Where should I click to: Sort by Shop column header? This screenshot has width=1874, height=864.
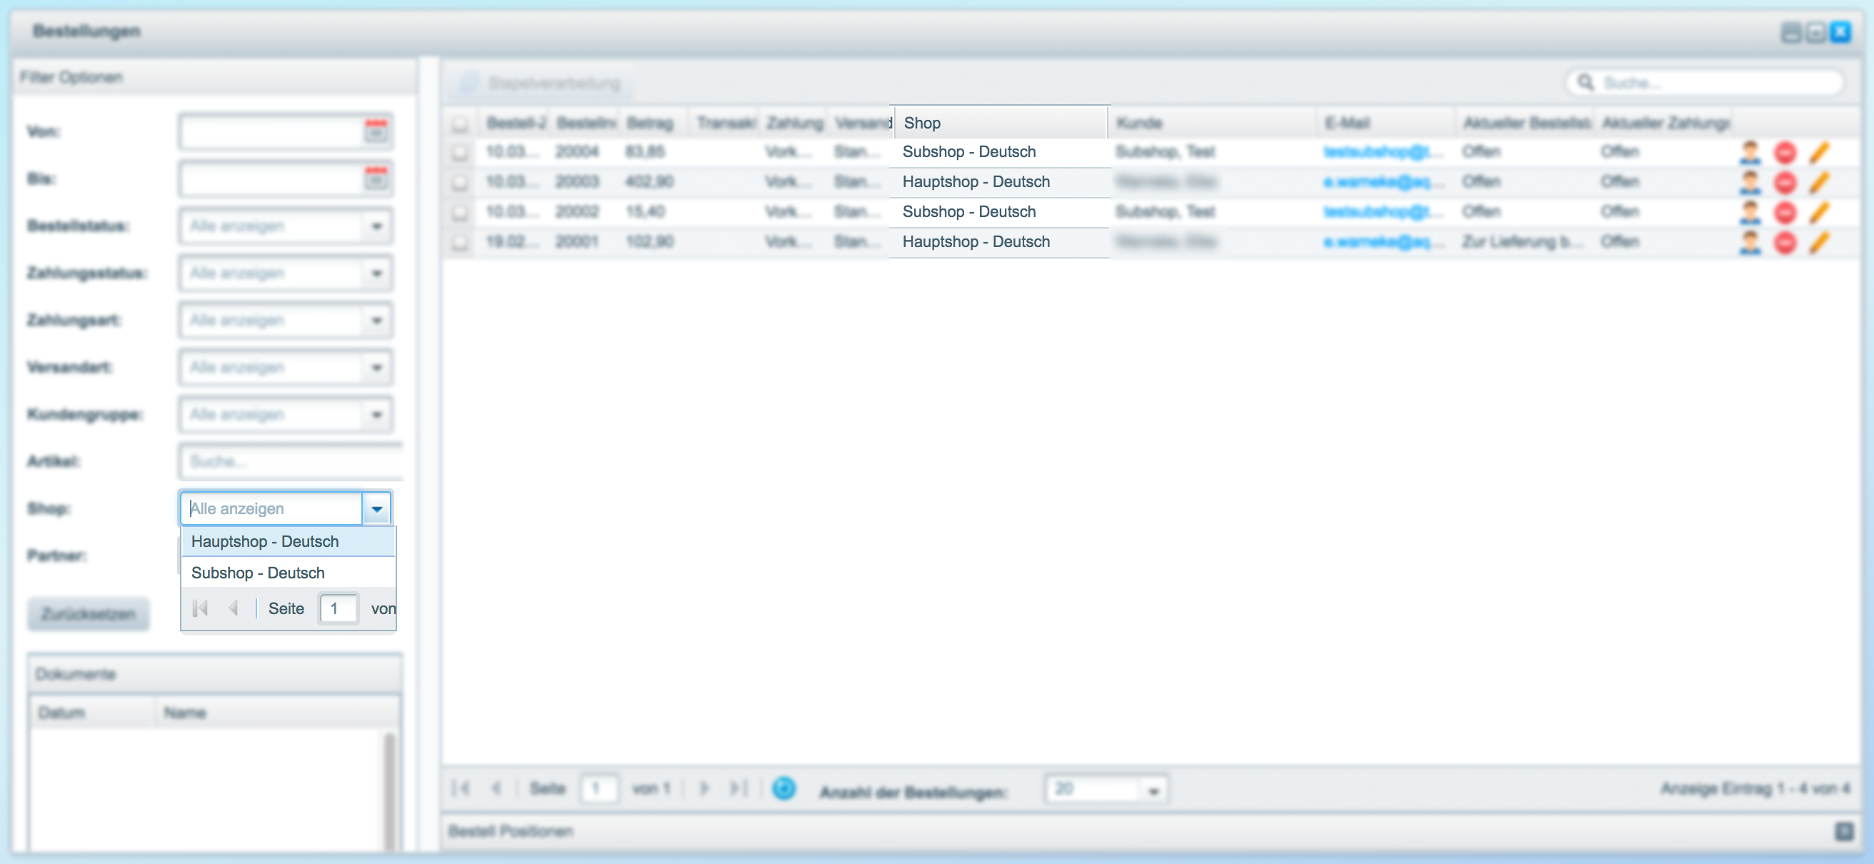(1001, 123)
